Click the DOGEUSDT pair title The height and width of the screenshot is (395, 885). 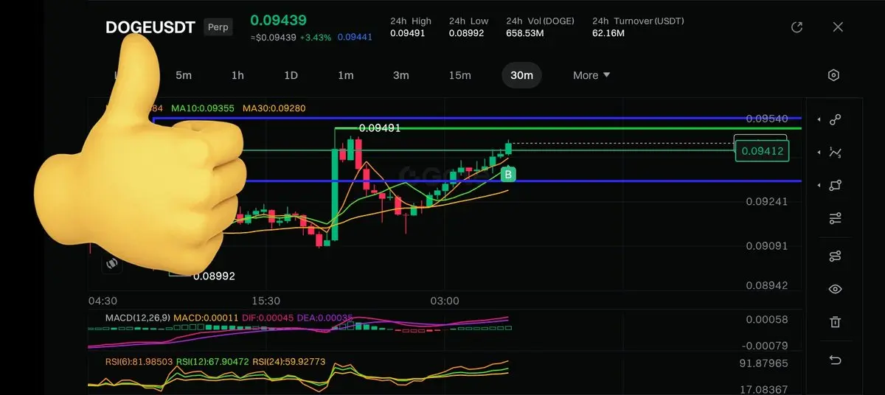click(150, 27)
